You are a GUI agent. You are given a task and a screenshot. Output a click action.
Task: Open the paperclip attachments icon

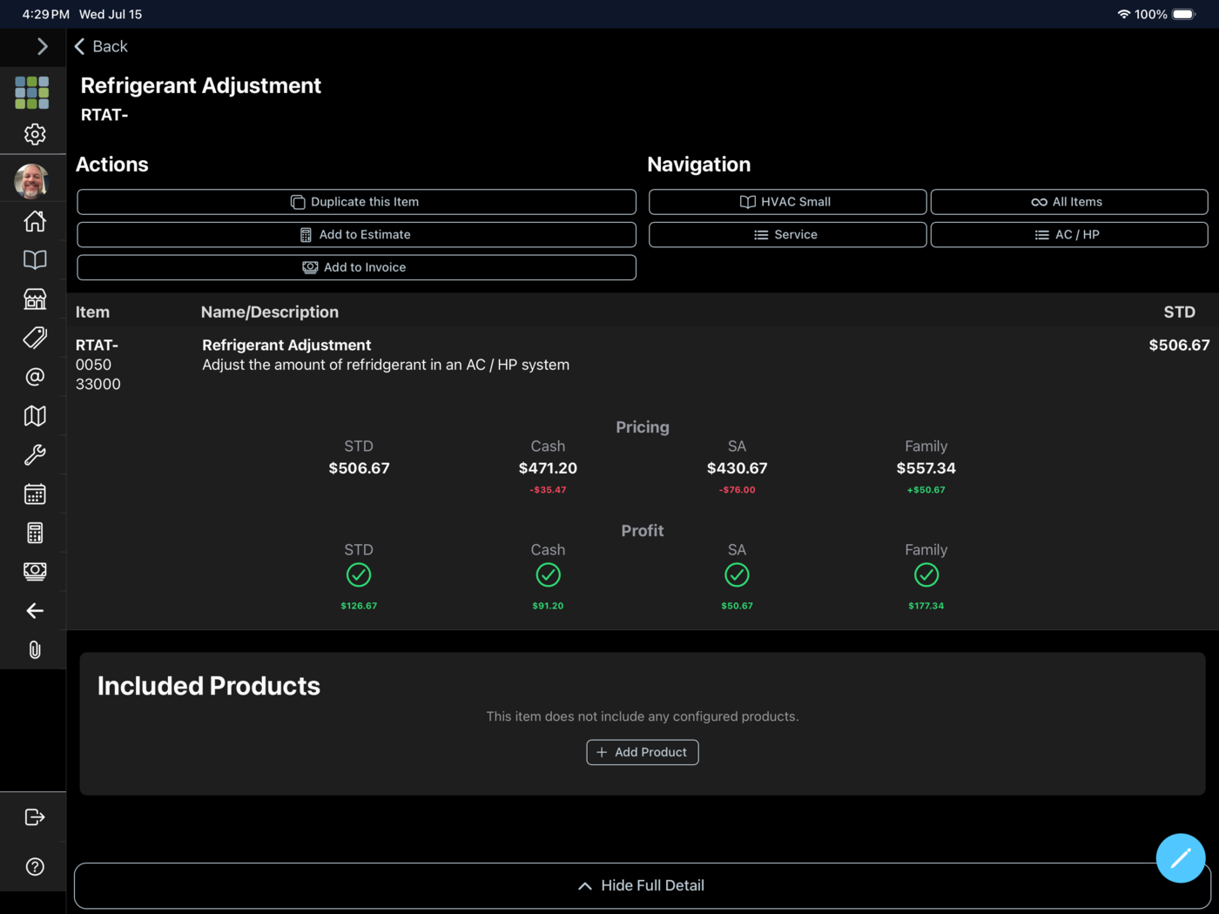(x=35, y=650)
